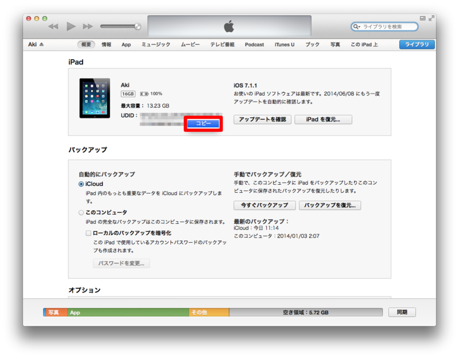The width and height of the screenshot is (459, 358).
Task: Enable ローカルのバックアップを暗号化 checkbox
Action: (88, 233)
